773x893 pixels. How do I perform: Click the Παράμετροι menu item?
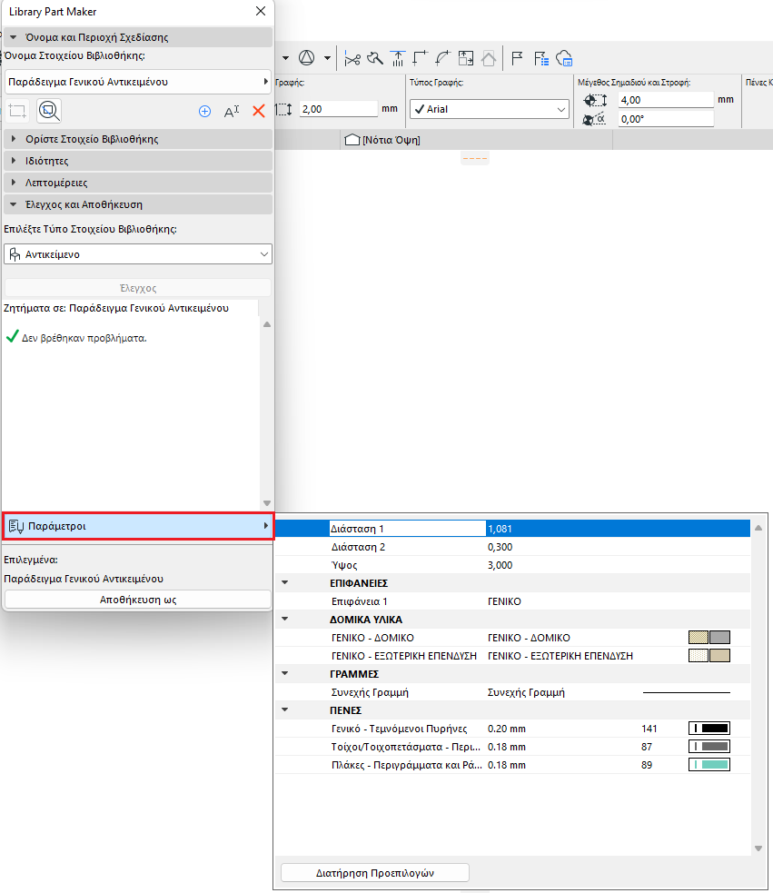(136, 527)
